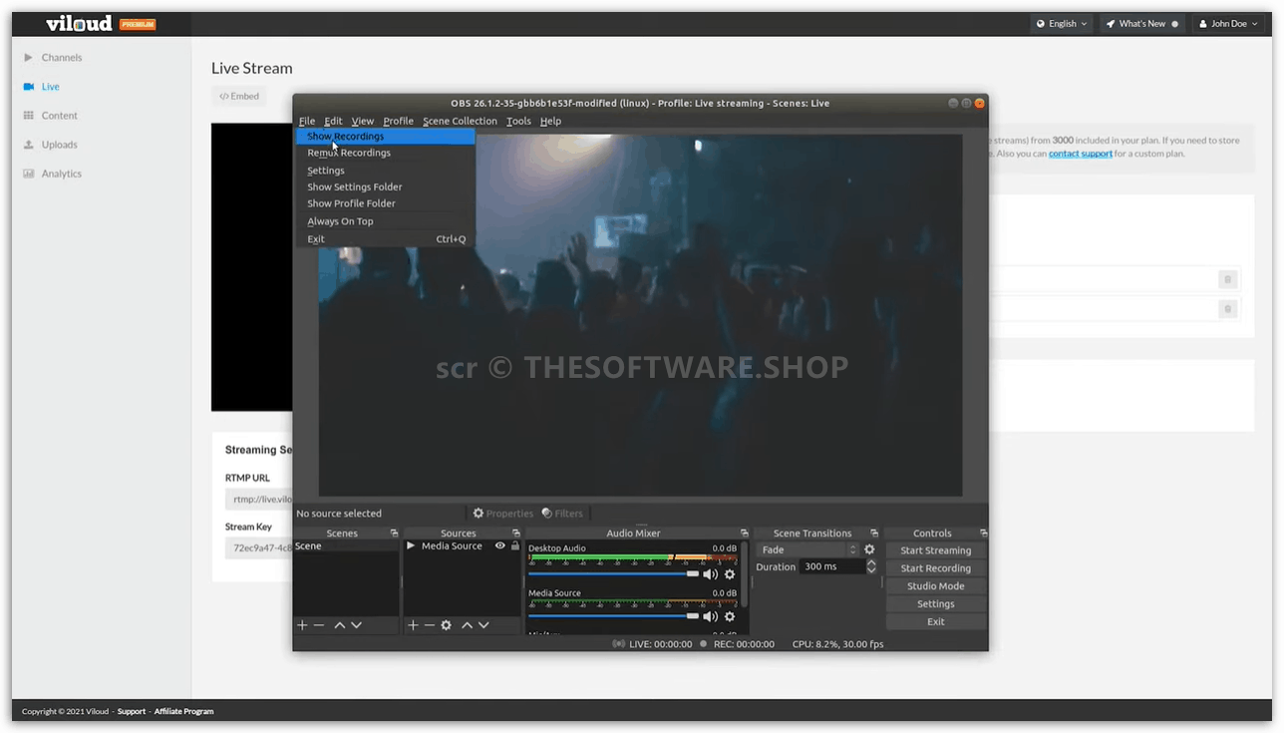Follow the contact support link
The width and height of the screenshot is (1284, 733).
tap(1080, 154)
